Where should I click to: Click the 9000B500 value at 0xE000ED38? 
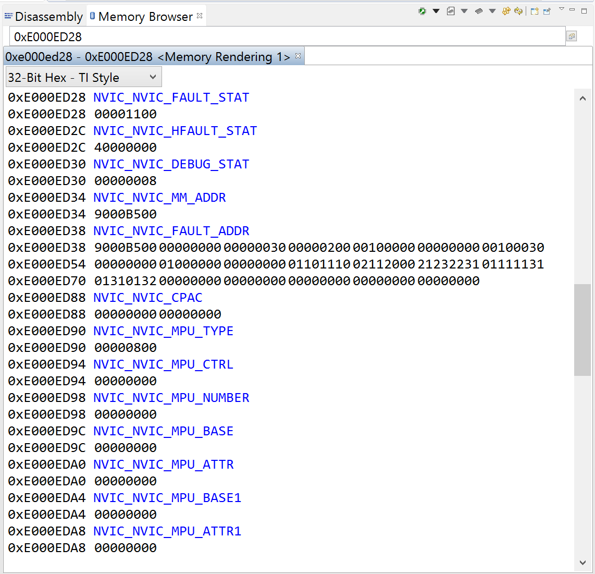(125, 248)
